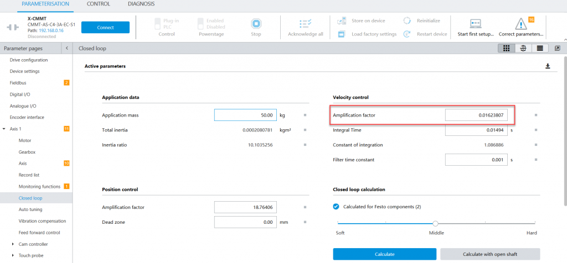Screen dimensions: 567x263
Task: Toggle the Enabled / Disabled powerstage switch
Action: pos(200,23)
